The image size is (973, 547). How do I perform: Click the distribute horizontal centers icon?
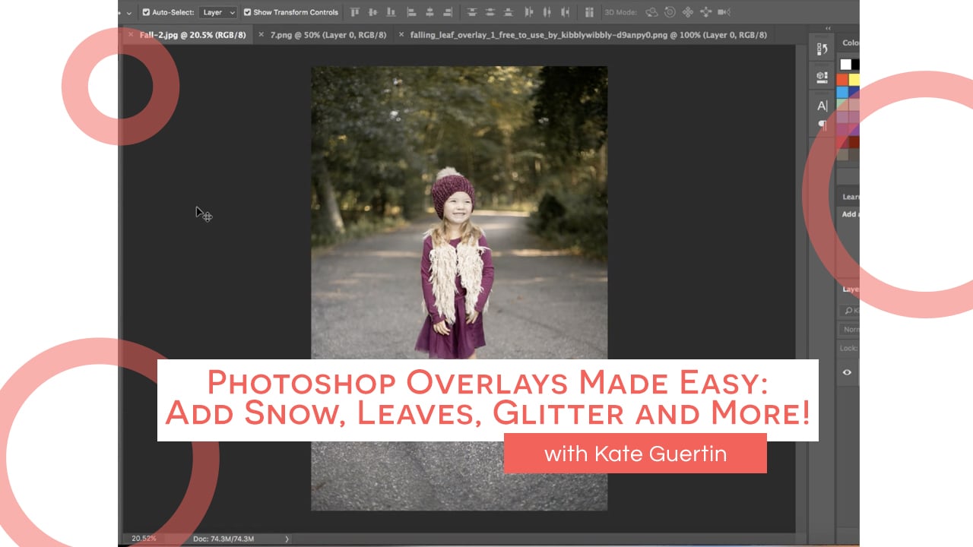547,12
